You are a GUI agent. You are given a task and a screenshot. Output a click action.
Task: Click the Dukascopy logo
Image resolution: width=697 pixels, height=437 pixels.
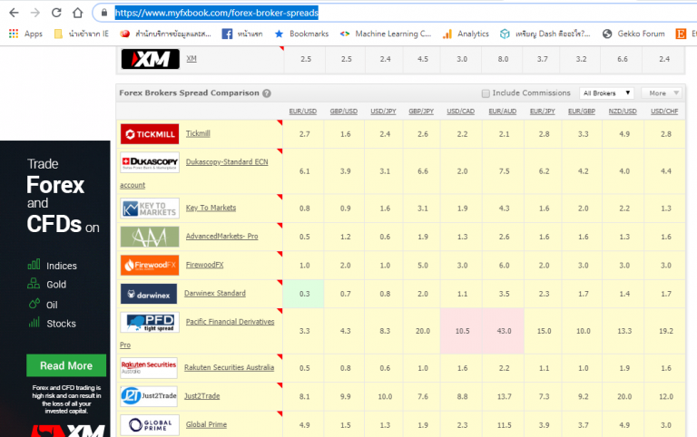point(150,162)
